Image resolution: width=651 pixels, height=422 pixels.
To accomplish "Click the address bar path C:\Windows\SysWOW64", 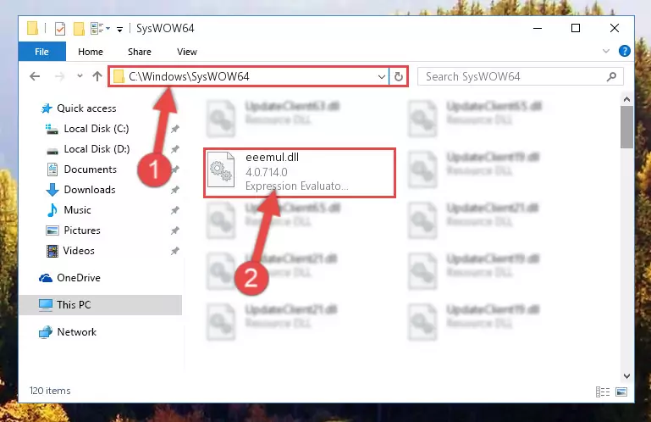I will click(x=189, y=76).
